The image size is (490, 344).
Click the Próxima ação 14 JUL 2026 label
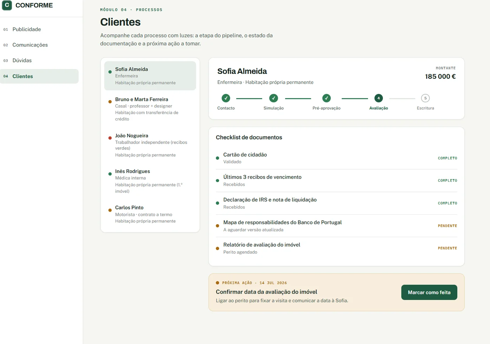point(254,283)
